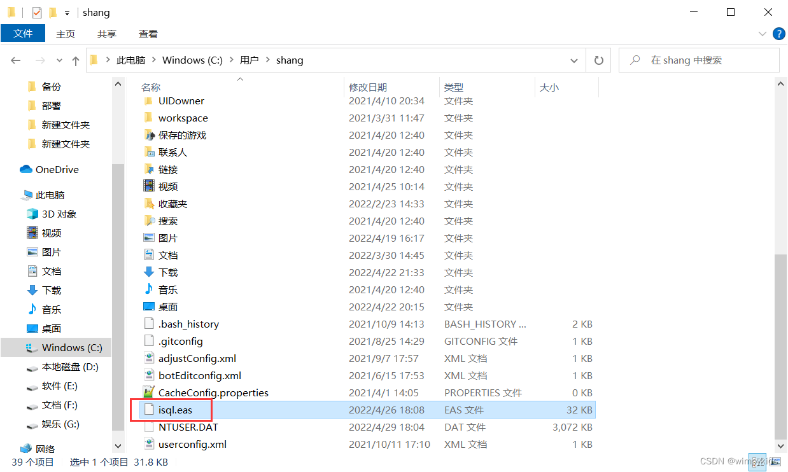
Task: Click the back navigation arrow
Action: (x=15, y=60)
